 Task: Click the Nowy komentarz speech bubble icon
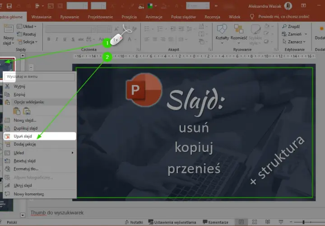[x=7, y=194]
